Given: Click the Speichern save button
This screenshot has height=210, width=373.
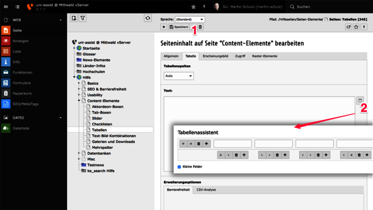Looking at the screenshot, I should 179,27.
